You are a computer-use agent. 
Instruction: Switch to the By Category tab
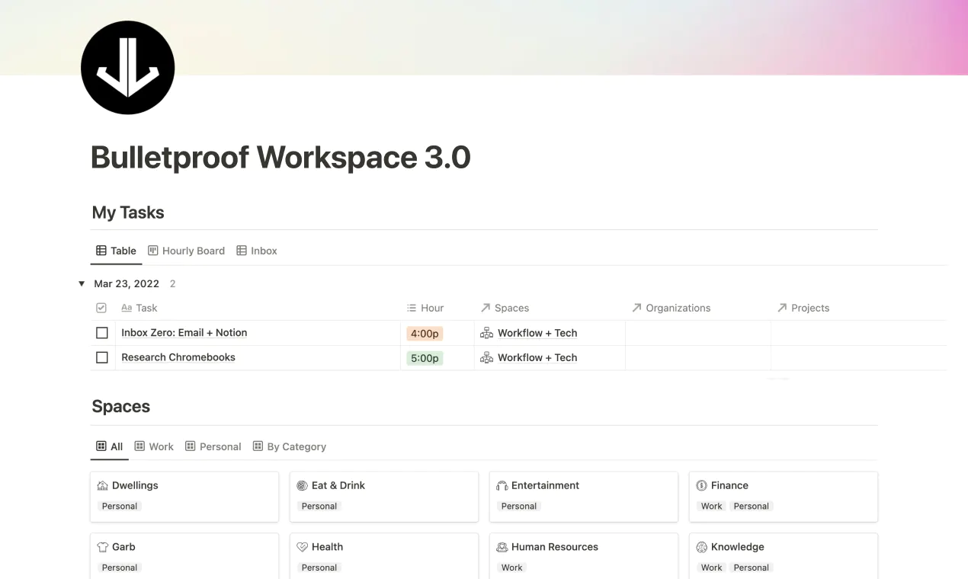pos(290,446)
